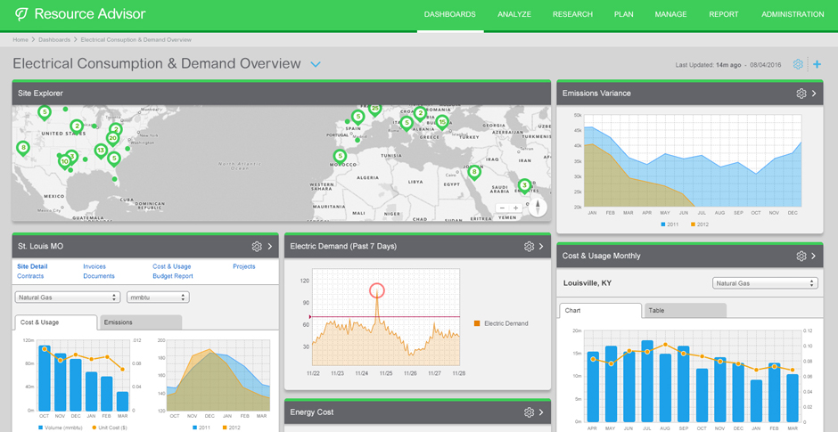Open the Budget Report link

pos(173,276)
